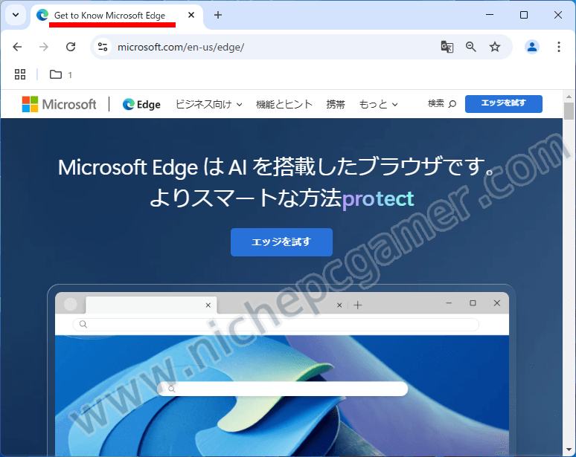This screenshot has width=576, height=457.
Task: Expand the もっと menu
Action: click(378, 105)
